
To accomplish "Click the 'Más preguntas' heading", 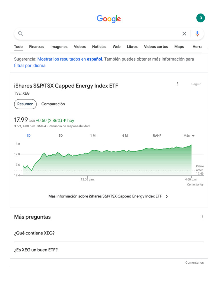I will 32,217.
